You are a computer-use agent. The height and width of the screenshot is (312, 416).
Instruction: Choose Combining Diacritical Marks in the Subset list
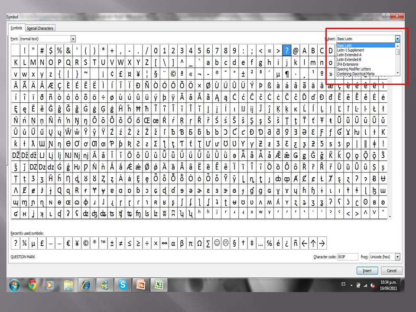(x=366, y=74)
